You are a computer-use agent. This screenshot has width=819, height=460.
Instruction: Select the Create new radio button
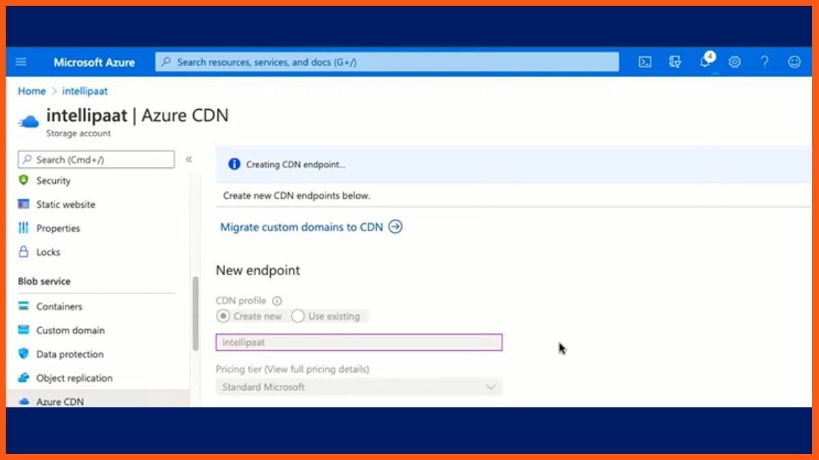coord(223,316)
